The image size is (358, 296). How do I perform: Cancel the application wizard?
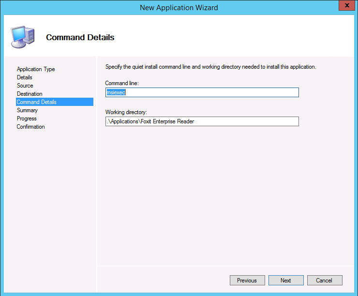pos(324,281)
